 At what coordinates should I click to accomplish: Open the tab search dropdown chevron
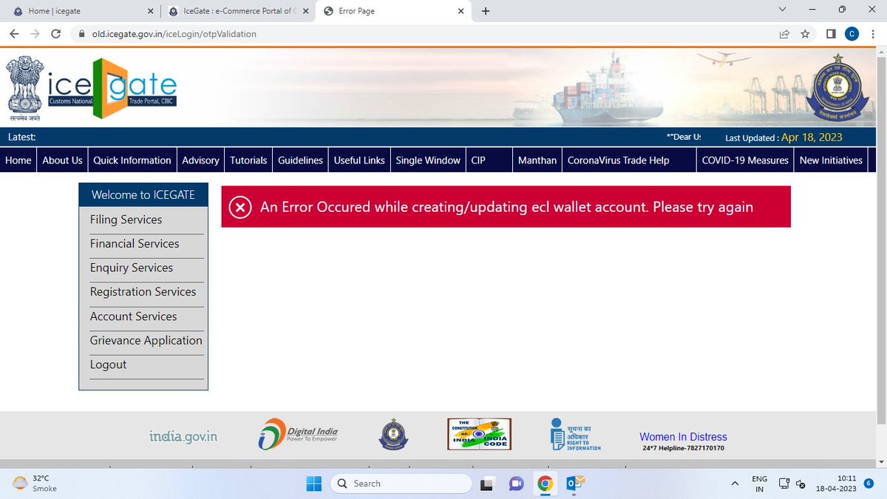point(783,10)
